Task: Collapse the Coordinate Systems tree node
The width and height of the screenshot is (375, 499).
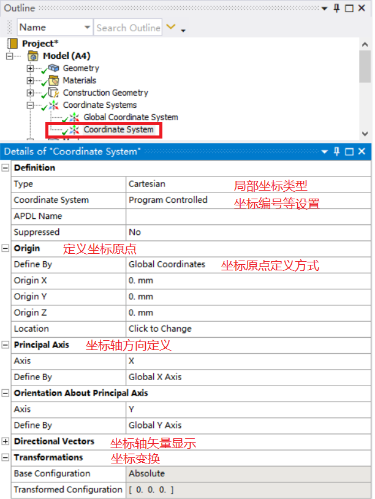Action: click(30, 105)
